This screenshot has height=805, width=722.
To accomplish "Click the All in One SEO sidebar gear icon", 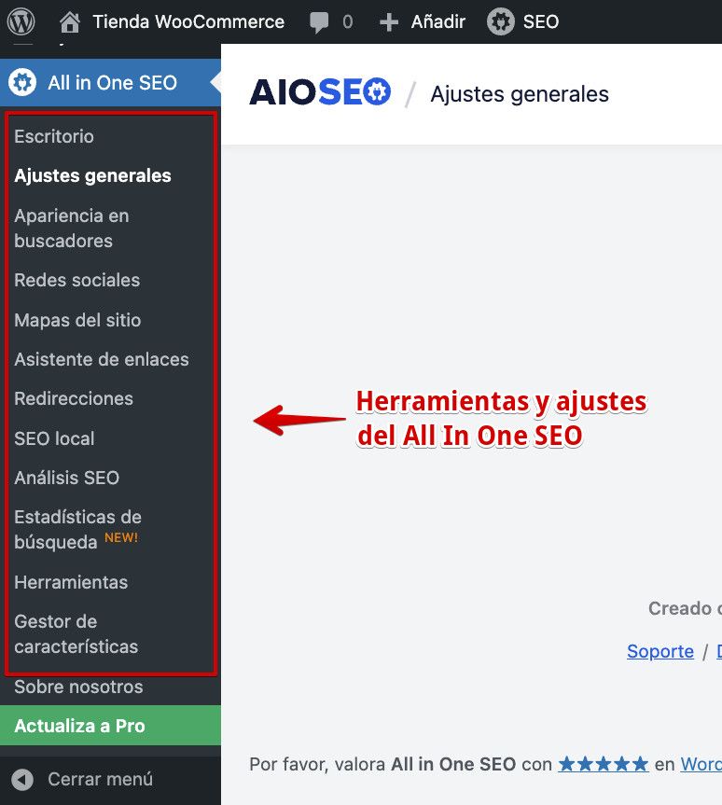I will click(x=22, y=83).
